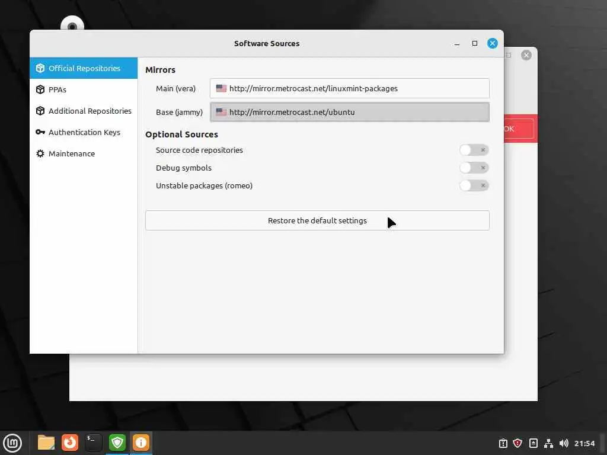This screenshot has height=455, width=607.
Task: Open the Terminal from the panel
Action: pos(93,443)
